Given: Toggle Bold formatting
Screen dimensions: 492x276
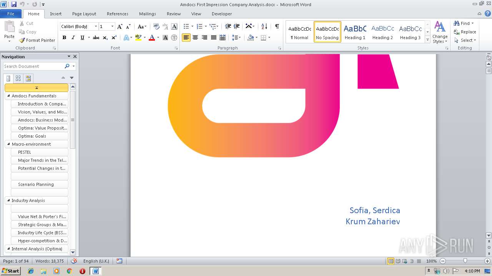Looking at the screenshot, I should (x=64, y=38).
